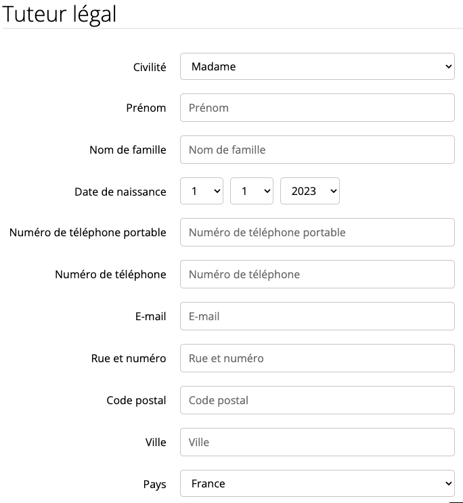Click the Tuteur légal section heading

click(x=60, y=14)
